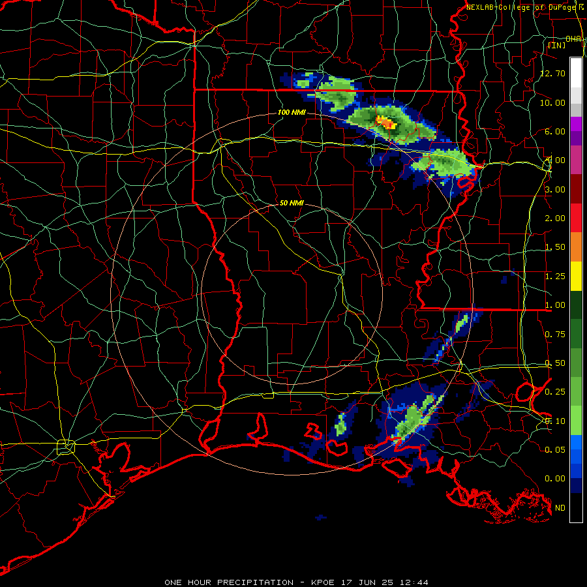587x587 pixels.
Task: Click the bright red 2.00 legend color block
Action: tap(576, 218)
